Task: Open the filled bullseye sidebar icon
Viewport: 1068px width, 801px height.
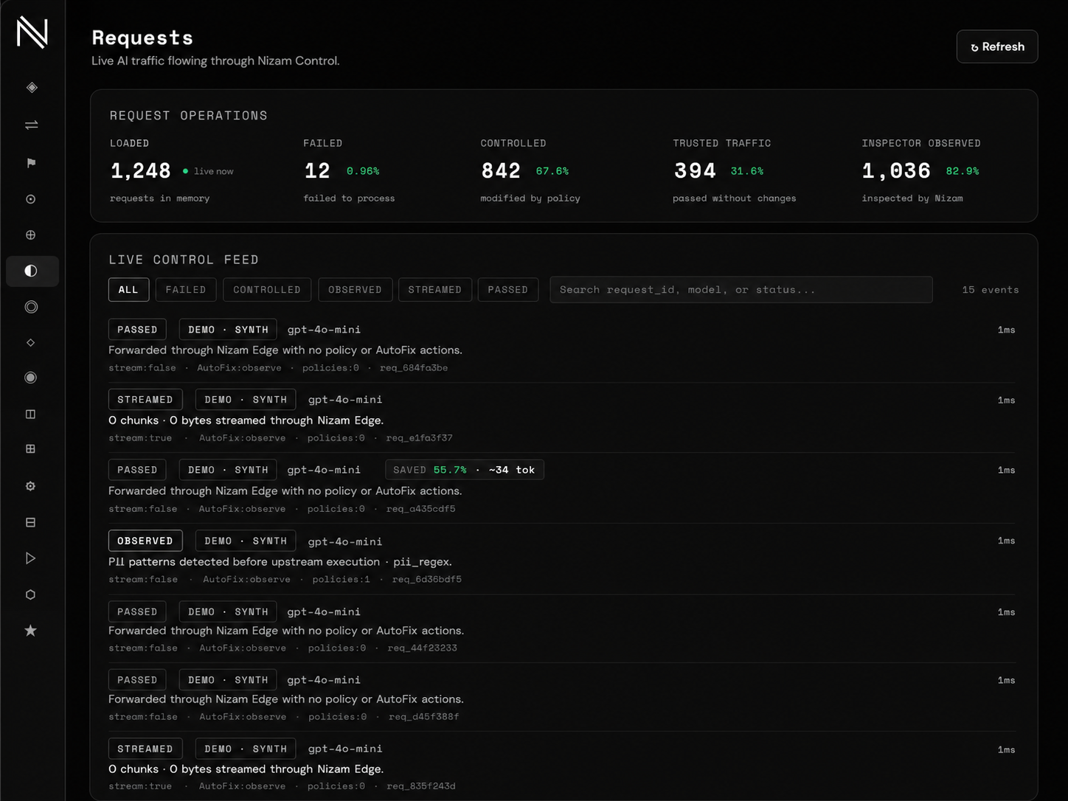Action: coord(31,378)
